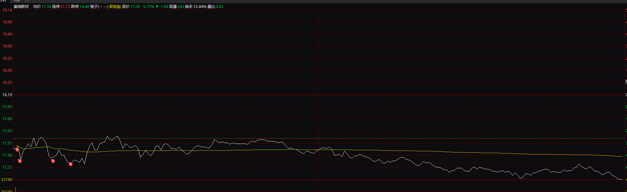627x192 pixels.
Task: Click the 现量 value 243
Action: tap(181, 7)
